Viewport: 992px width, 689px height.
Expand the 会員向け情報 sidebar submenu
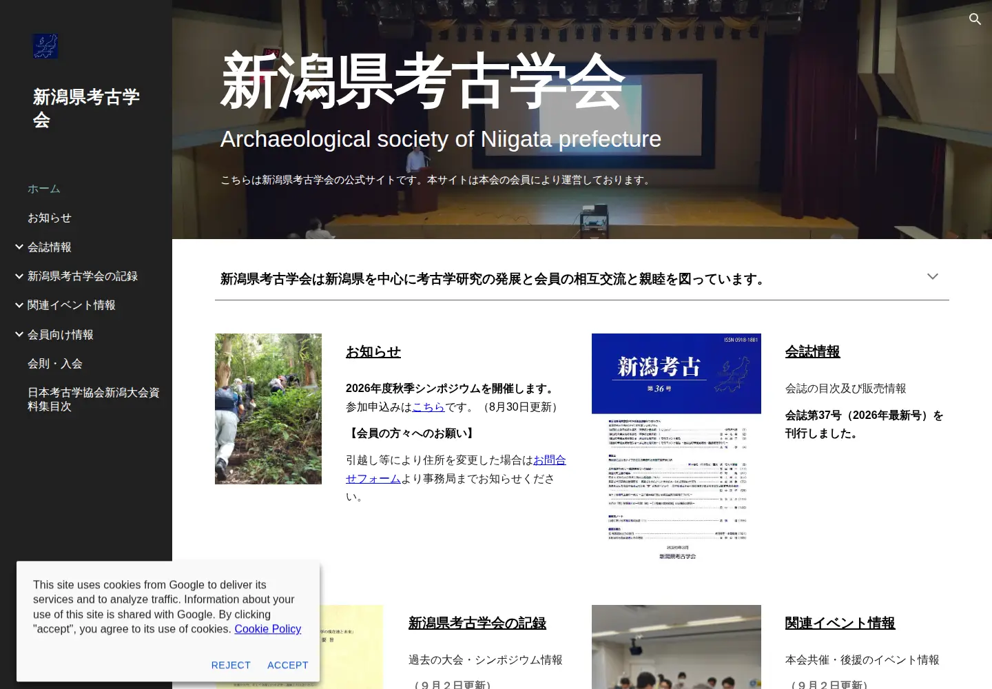pos(19,335)
